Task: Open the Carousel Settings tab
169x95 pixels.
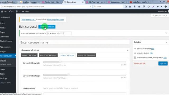Action: 87,55
